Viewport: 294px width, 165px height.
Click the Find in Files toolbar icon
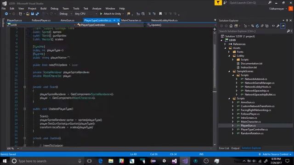click(x=129, y=14)
